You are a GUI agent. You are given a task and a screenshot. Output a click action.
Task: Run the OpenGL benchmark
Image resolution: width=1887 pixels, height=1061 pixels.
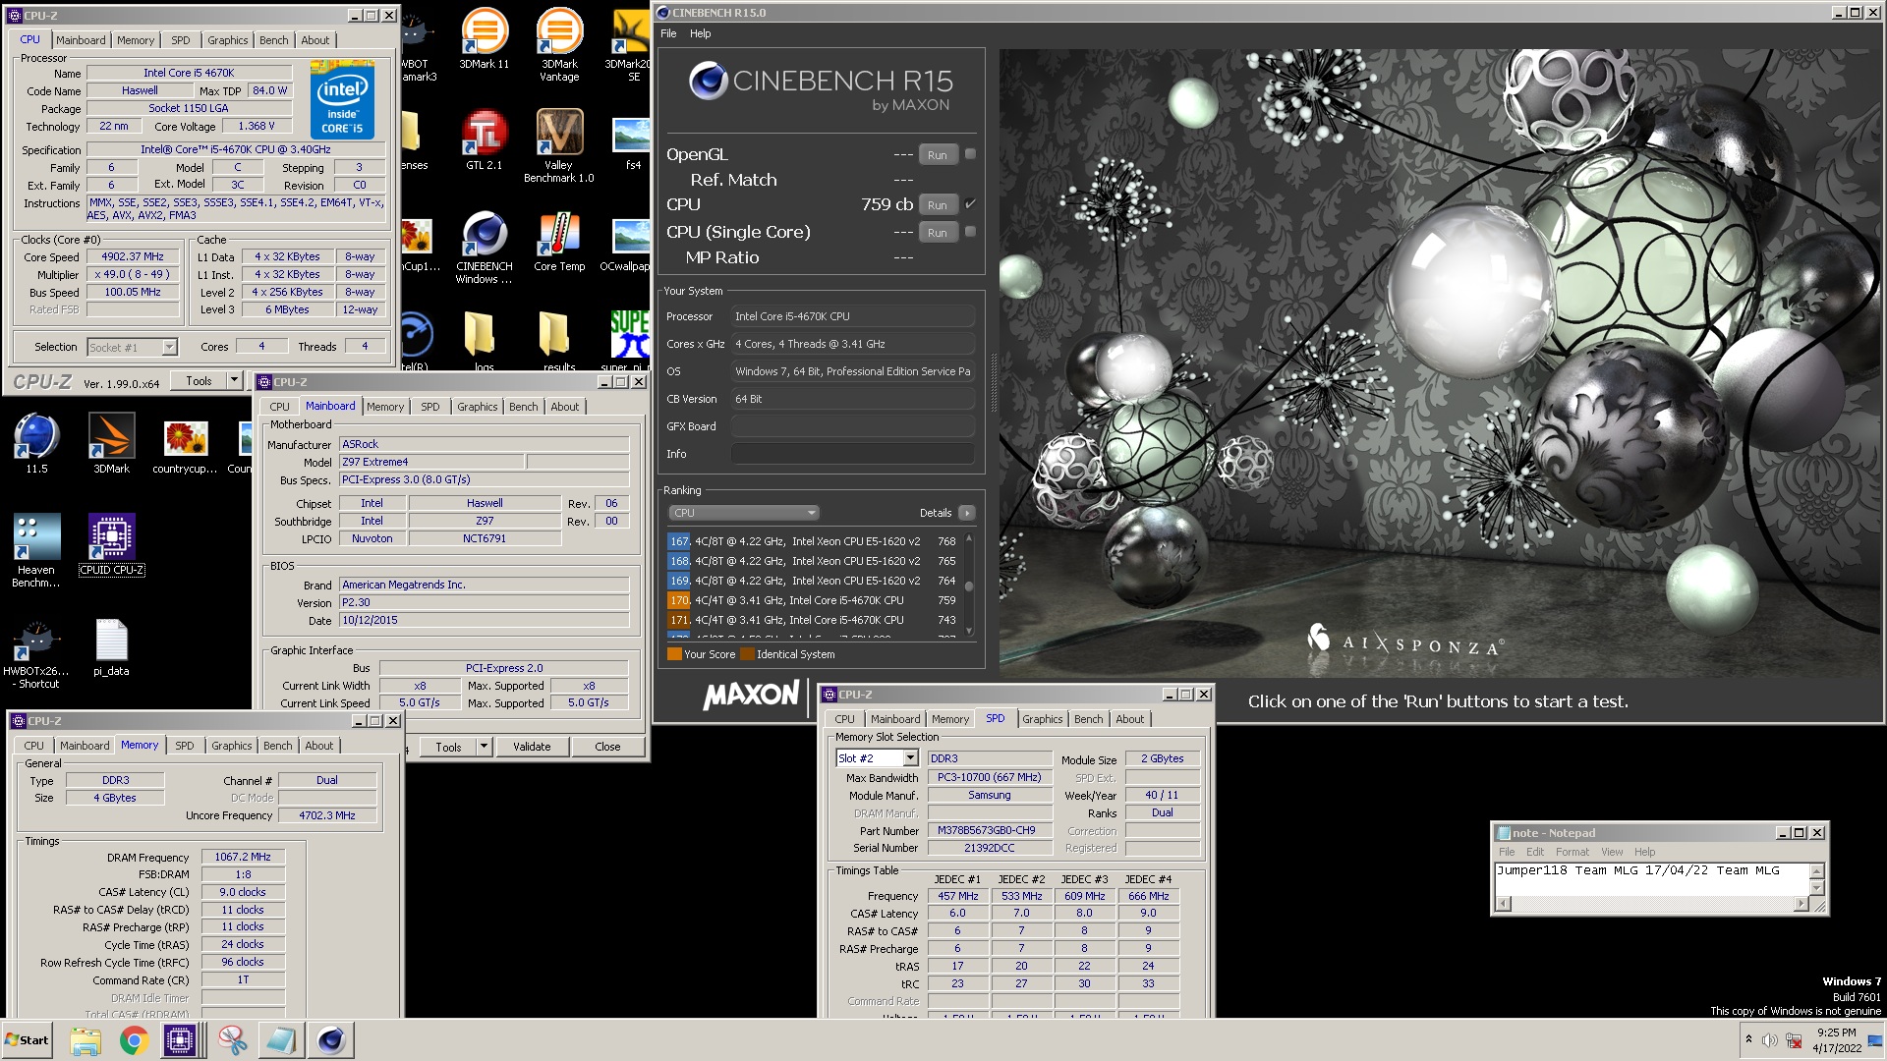(x=938, y=155)
